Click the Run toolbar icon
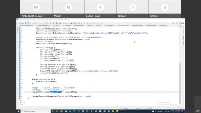 pyautogui.click(x=53, y=23)
